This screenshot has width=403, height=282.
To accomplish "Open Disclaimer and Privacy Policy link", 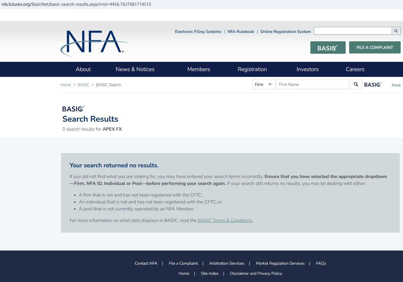I will click(x=256, y=273).
